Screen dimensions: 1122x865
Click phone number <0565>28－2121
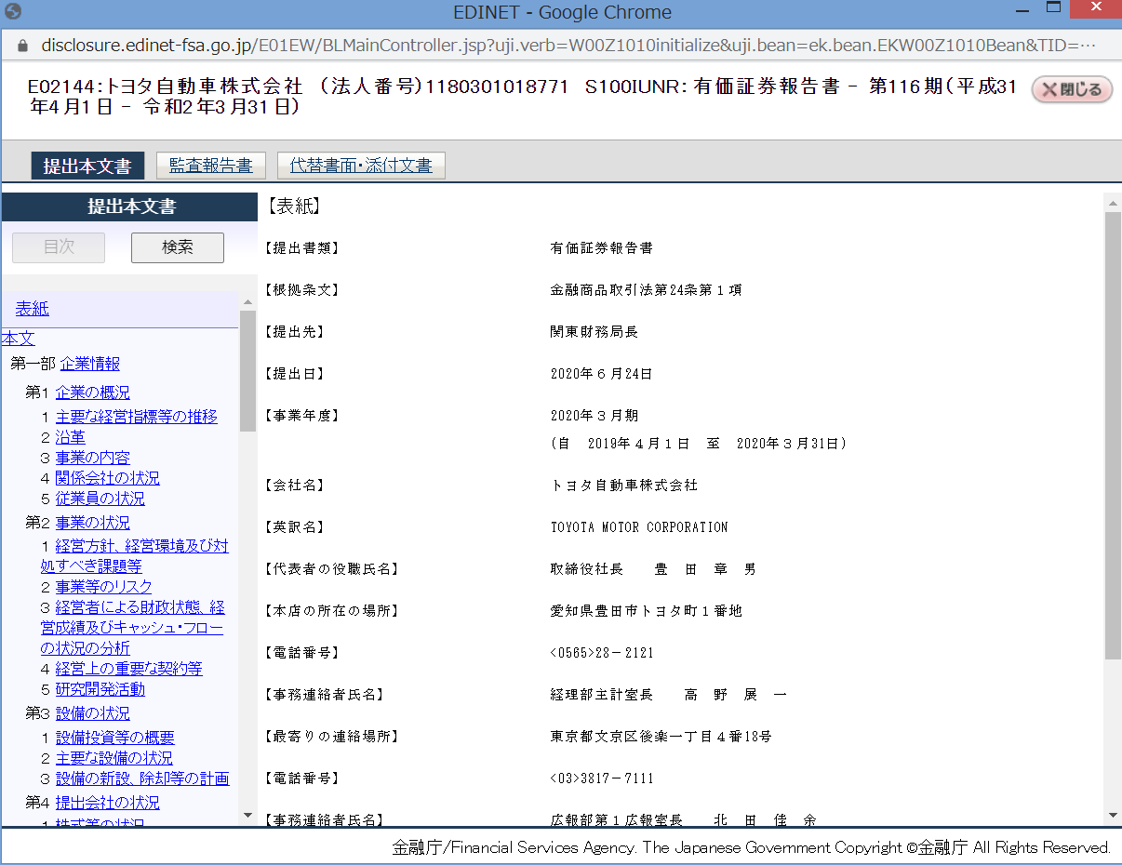click(x=602, y=653)
